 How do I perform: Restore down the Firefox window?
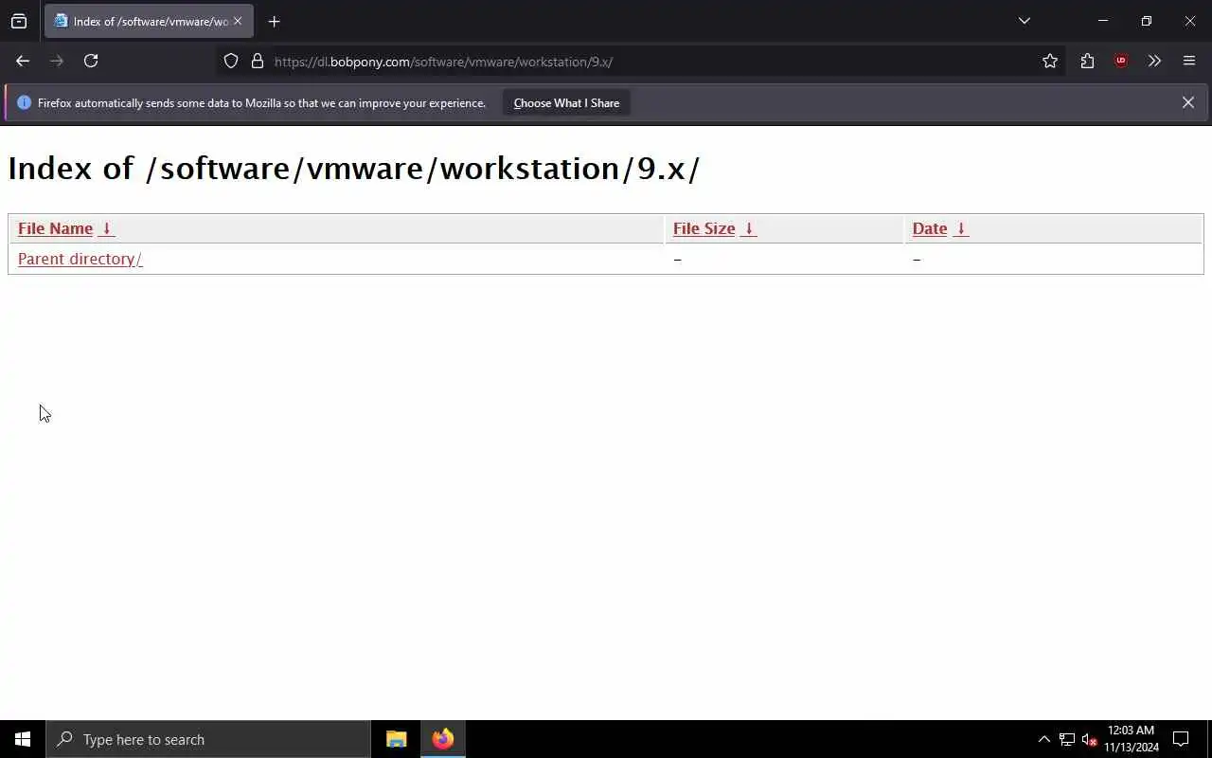click(x=1146, y=21)
